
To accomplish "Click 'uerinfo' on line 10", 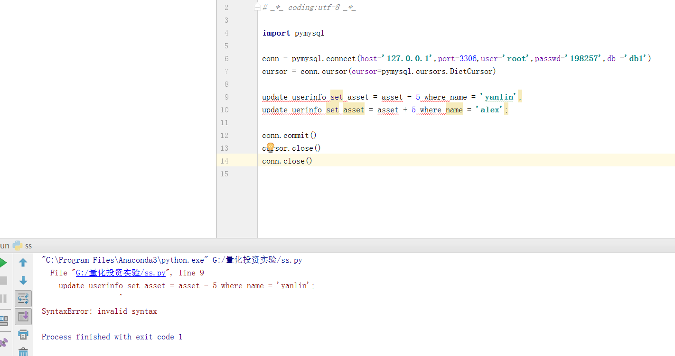I will point(307,110).
